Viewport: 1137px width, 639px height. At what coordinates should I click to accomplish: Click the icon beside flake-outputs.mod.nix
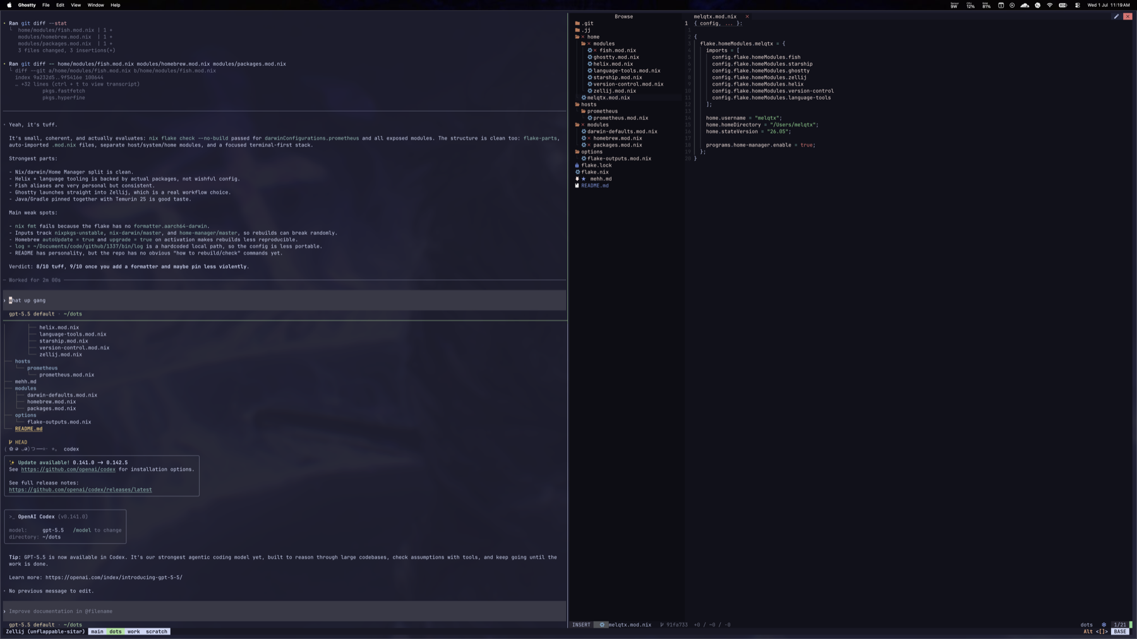coord(584,158)
